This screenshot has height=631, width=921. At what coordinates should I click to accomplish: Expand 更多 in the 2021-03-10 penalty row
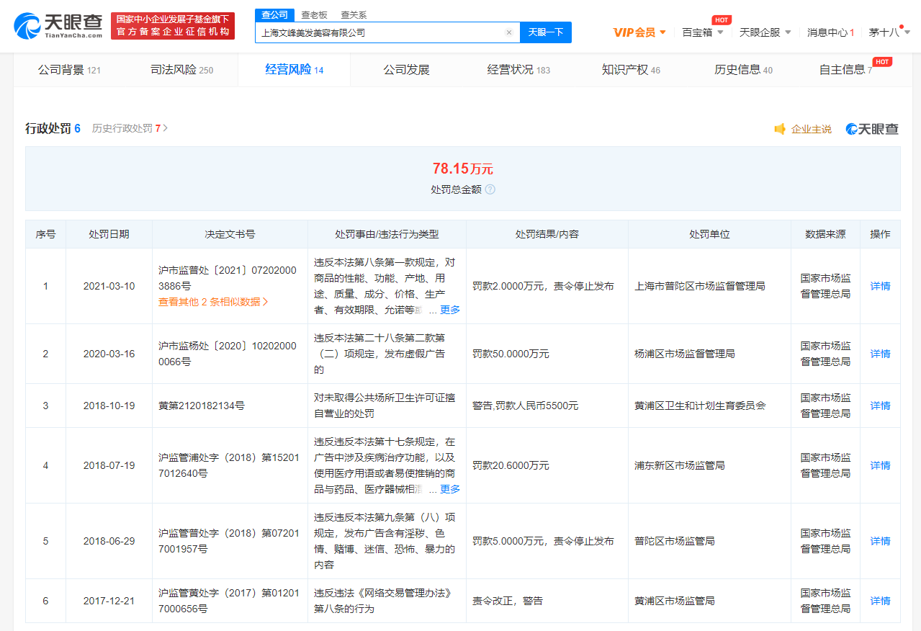[450, 310]
